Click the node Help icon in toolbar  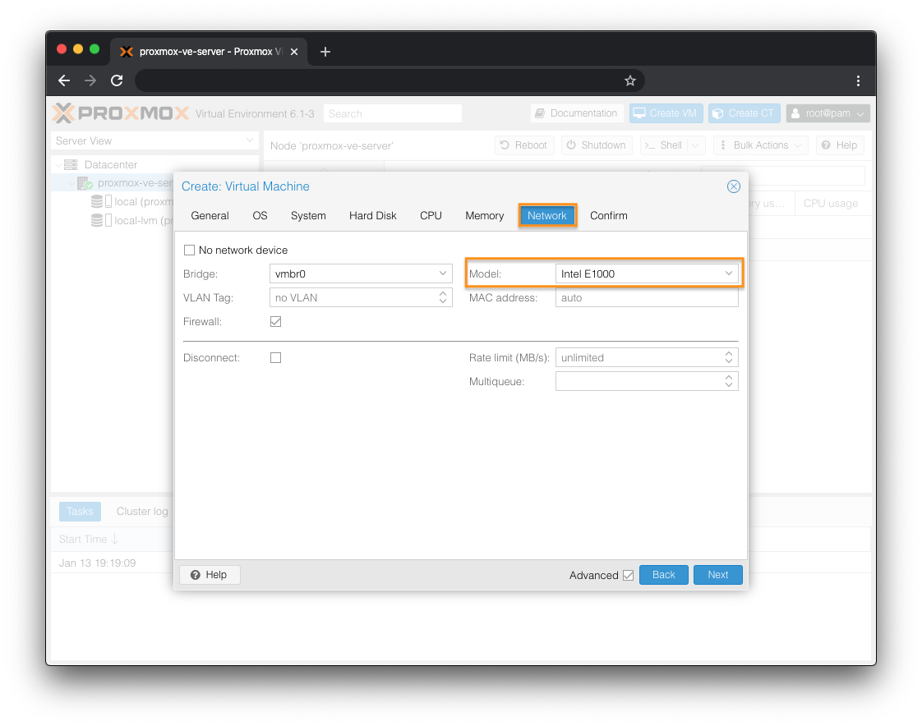[826, 145]
